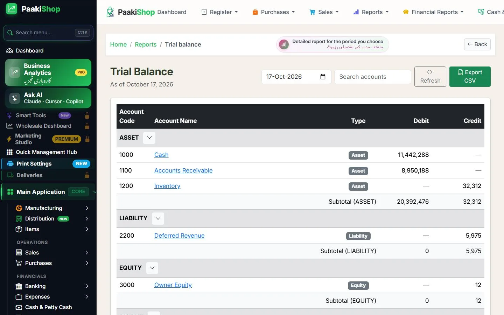This screenshot has width=504, height=315.
Task: Collapse the ASSET section chevron
Action: click(149, 138)
